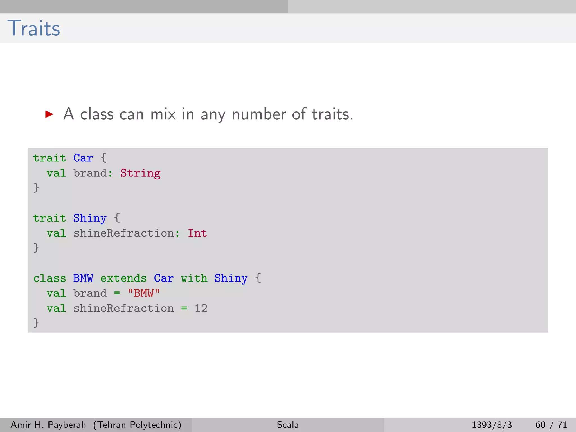Click the date 1393/8/3 in footer
The image size is (576, 432).
pyautogui.click(x=492, y=425)
